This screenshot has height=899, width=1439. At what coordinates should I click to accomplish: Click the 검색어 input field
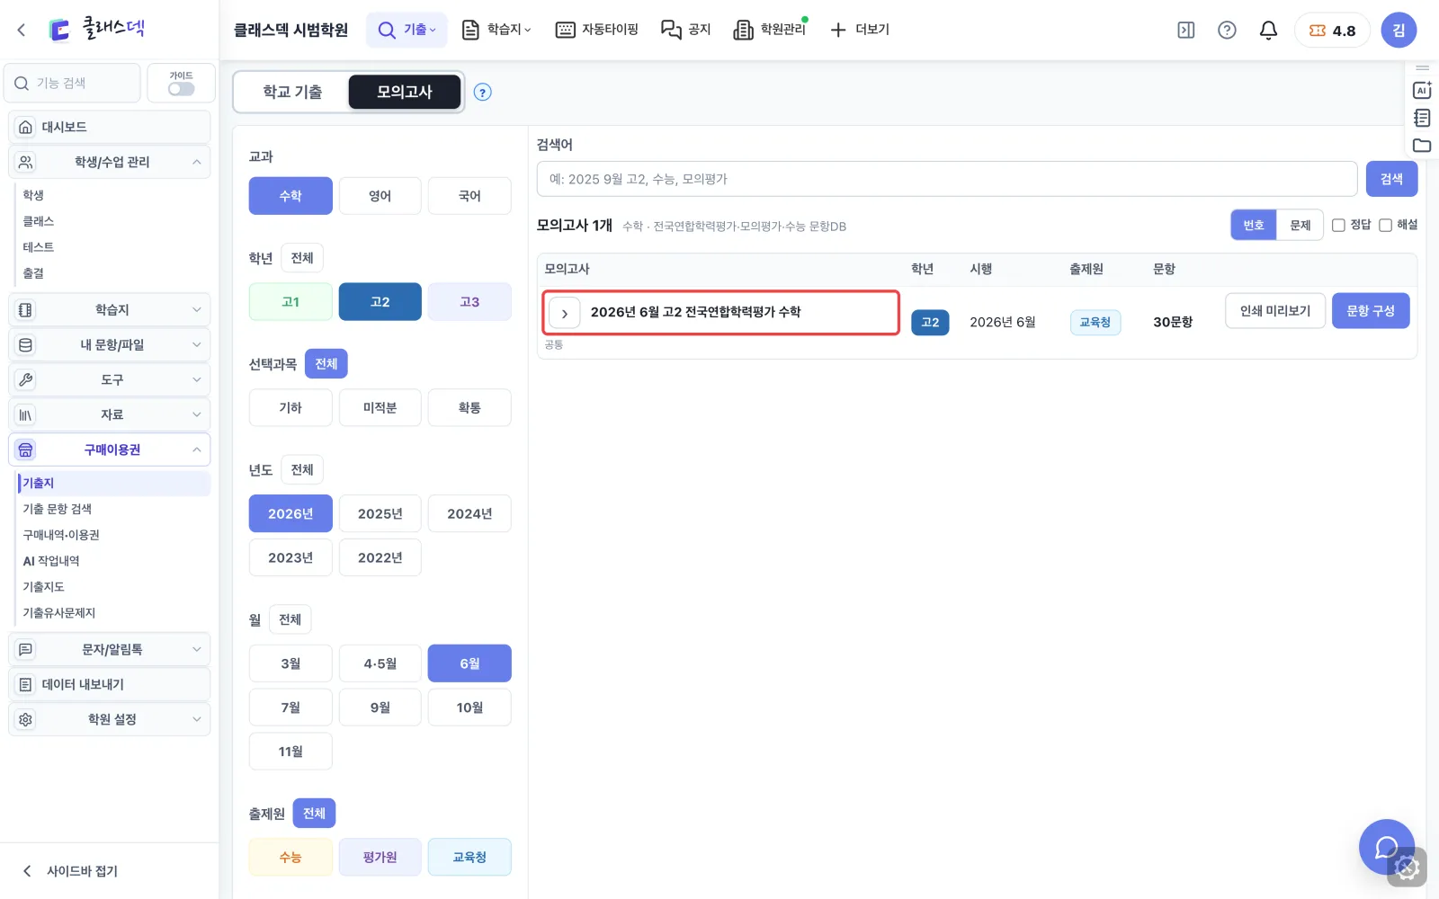(947, 179)
